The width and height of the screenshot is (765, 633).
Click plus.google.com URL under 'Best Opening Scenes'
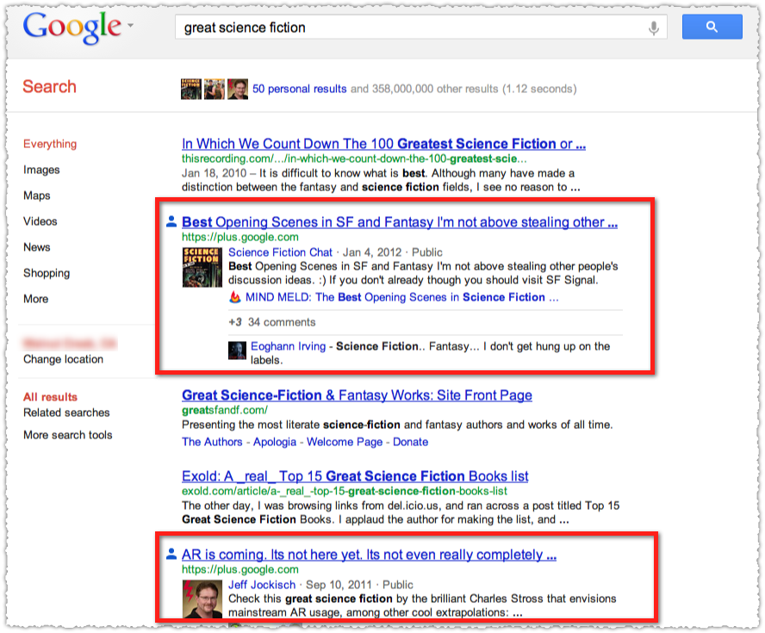tap(240, 237)
